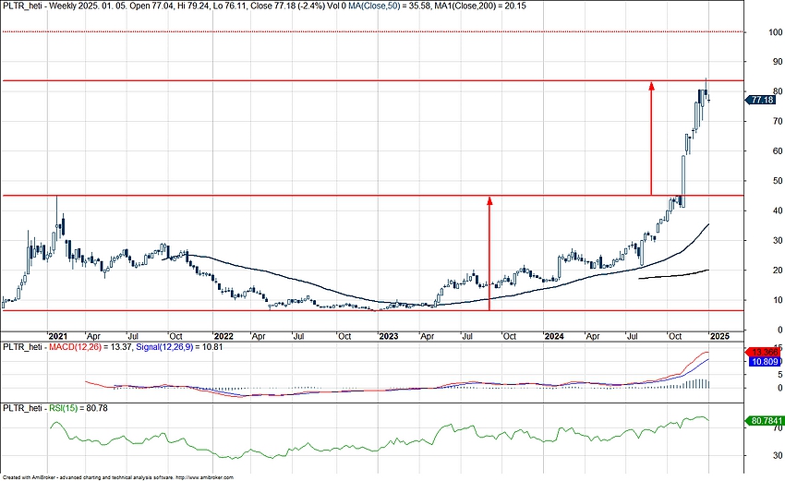The width and height of the screenshot is (785, 481).
Task: Click the 77.18 current price tag
Action: coord(760,100)
